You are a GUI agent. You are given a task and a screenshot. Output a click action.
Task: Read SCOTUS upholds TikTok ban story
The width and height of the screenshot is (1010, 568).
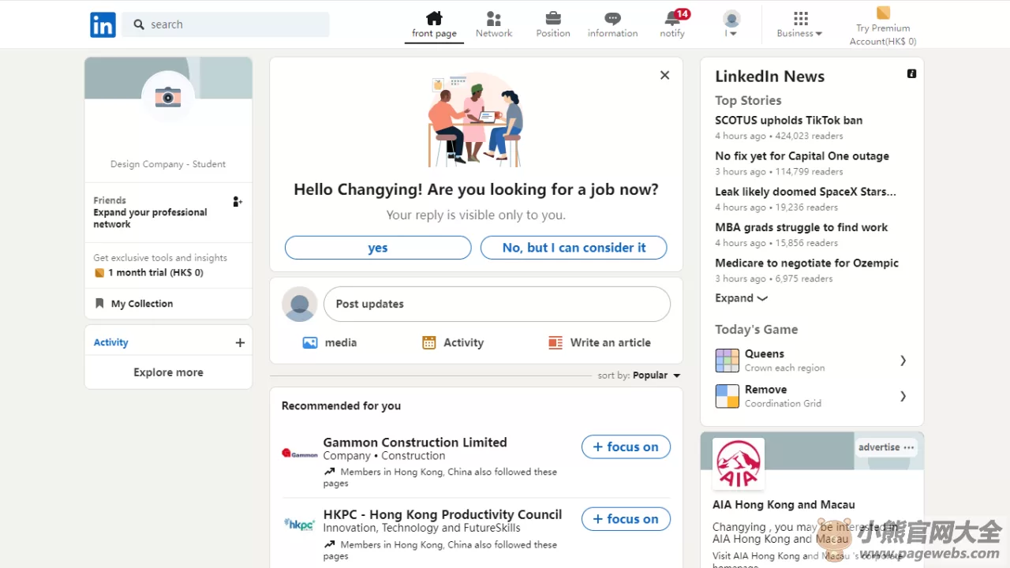788,121
